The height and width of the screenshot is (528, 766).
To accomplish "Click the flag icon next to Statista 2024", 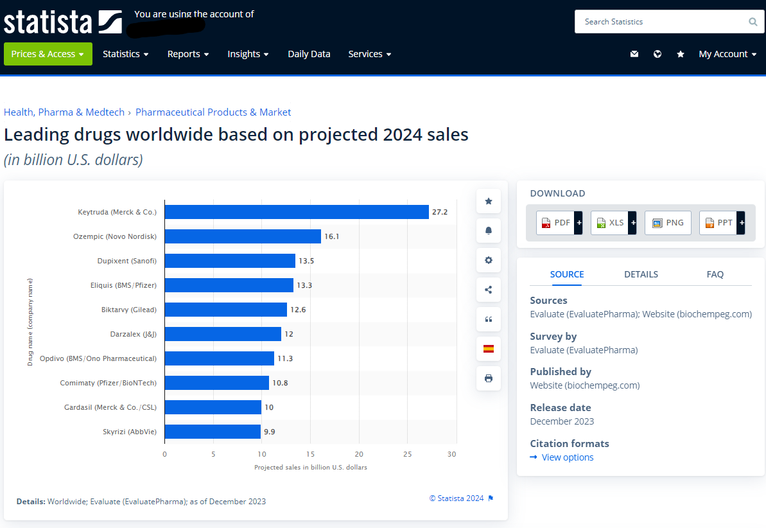I will click(x=491, y=498).
